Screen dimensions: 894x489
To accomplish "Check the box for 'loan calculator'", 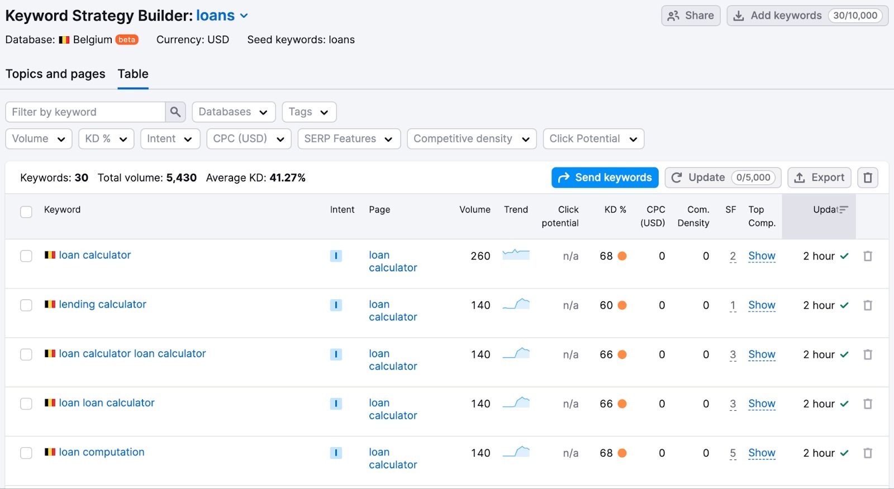I will coord(26,256).
